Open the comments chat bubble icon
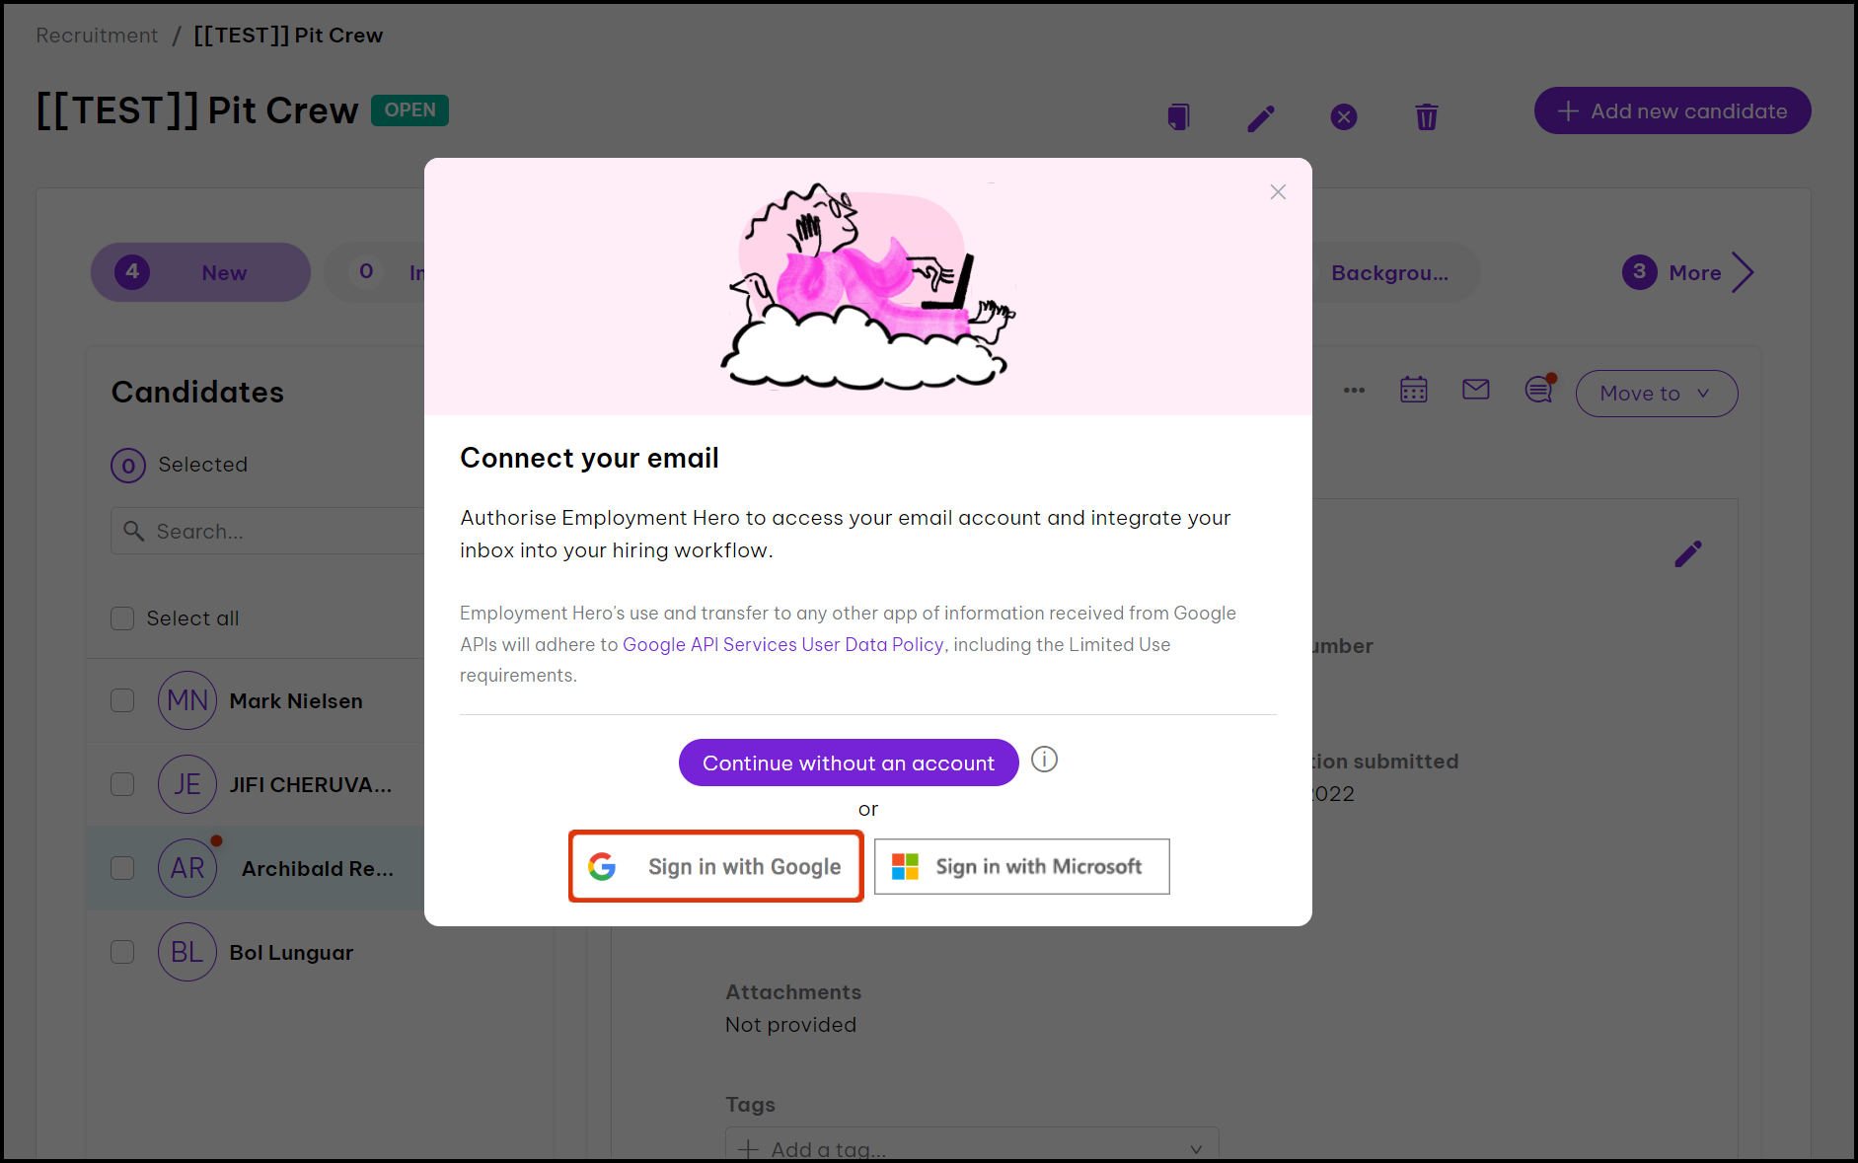 click(x=1538, y=391)
